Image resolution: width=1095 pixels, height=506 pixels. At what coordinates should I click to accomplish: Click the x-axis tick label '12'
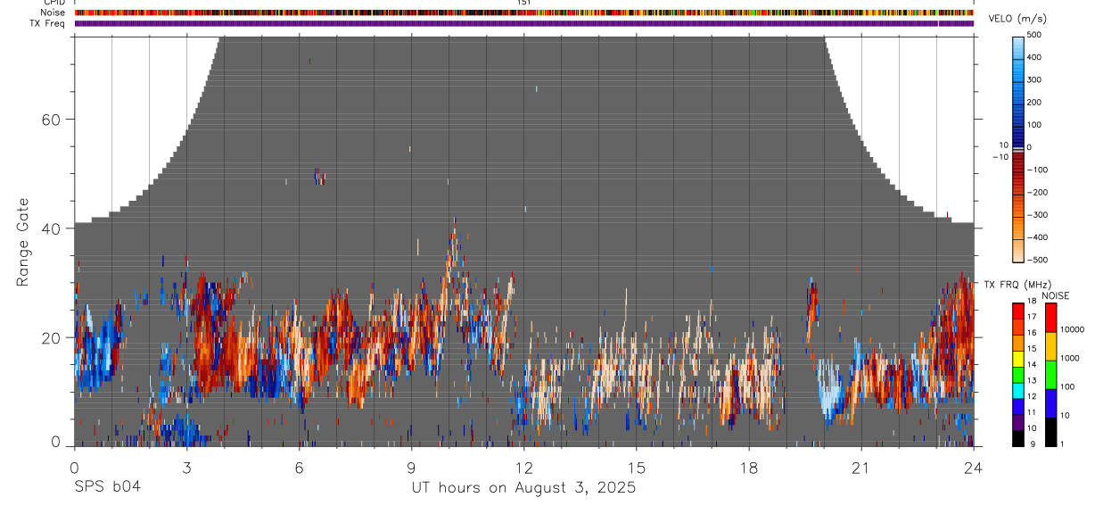click(x=523, y=467)
